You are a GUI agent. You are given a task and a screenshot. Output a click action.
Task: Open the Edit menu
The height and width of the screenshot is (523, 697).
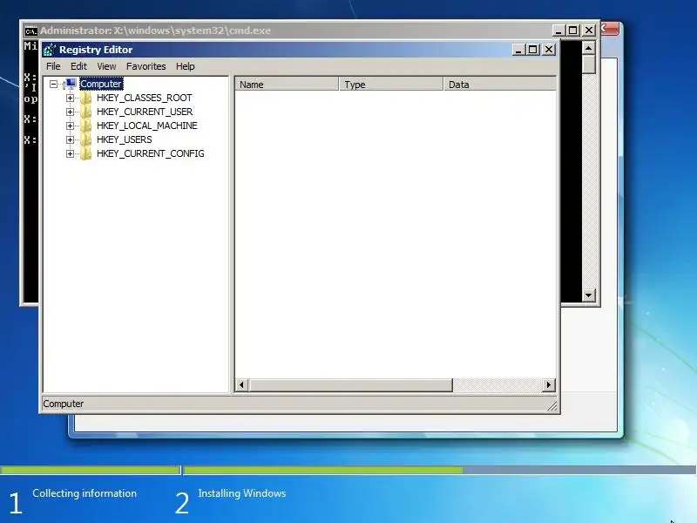78,66
